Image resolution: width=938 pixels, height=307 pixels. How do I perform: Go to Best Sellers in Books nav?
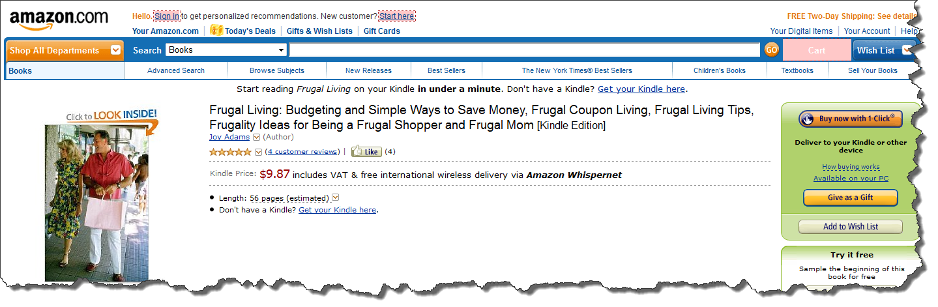tap(447, 70)
